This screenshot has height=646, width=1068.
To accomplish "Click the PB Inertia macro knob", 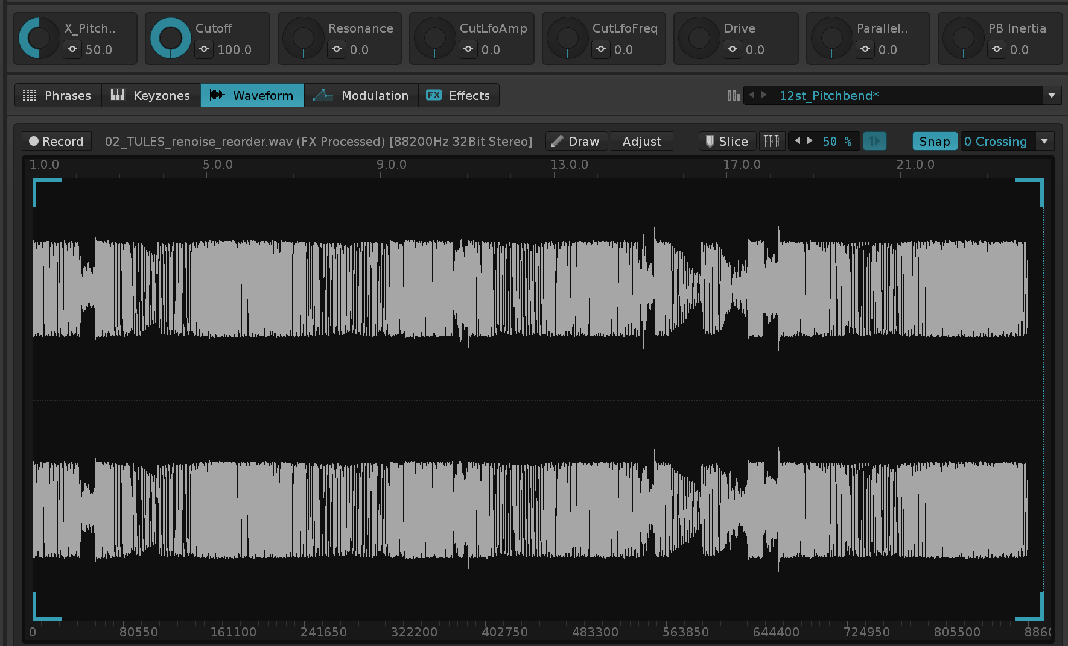I will point(964,38).
